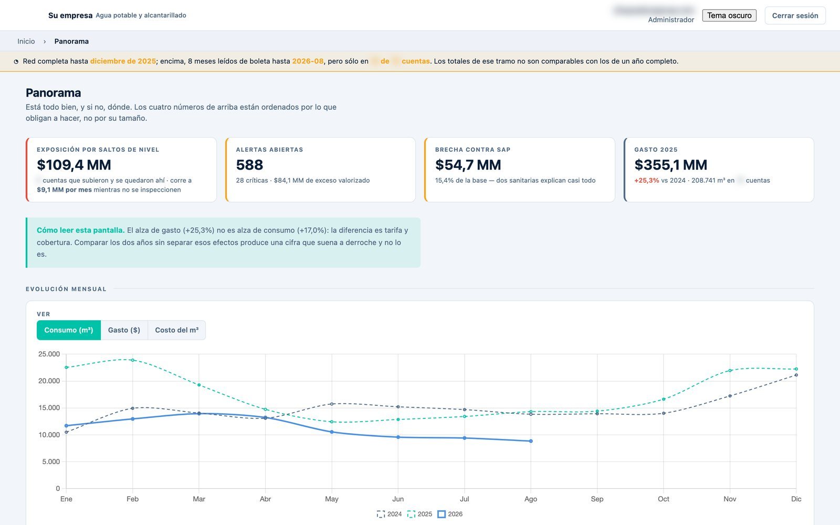The width and height of the screenshot is (840, 525).
Task: Switch chart to Gasto ($) view
Action: pos(124,330)
